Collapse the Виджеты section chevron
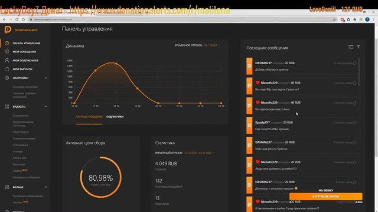This screenshot has width=378, height=212. click(x=46, y=107)
